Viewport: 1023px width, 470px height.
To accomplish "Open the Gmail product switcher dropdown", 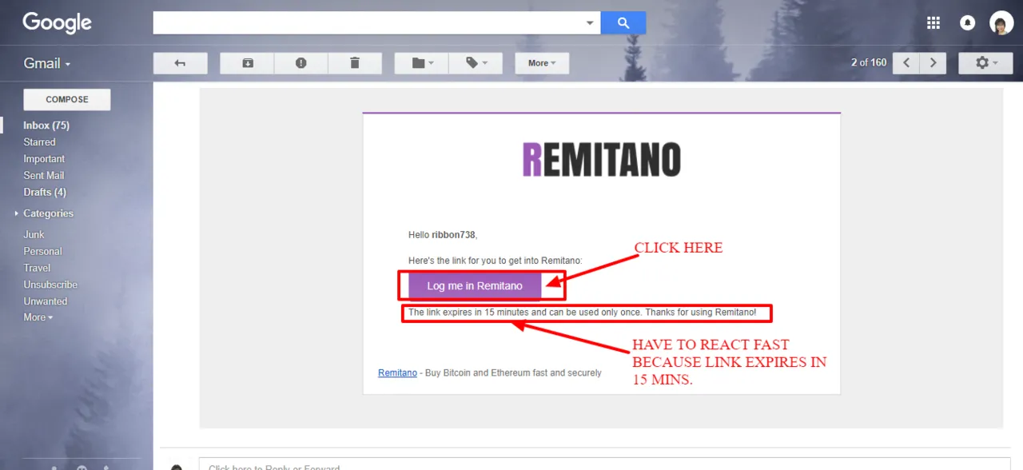I will tap(47, 63).
